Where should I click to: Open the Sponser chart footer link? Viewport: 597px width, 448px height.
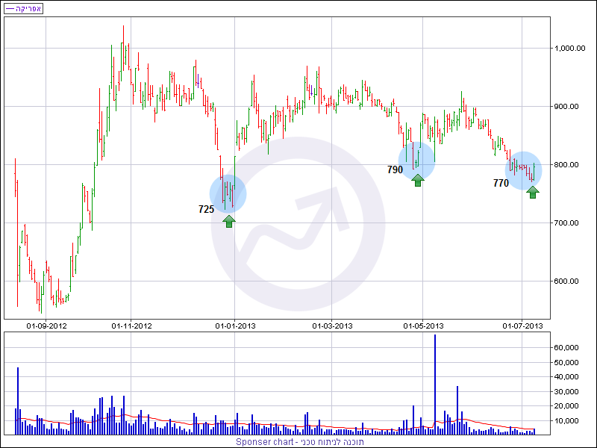298,442
